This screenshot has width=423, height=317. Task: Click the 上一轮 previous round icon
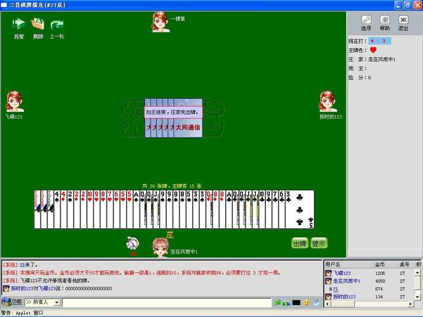[57, 25]
